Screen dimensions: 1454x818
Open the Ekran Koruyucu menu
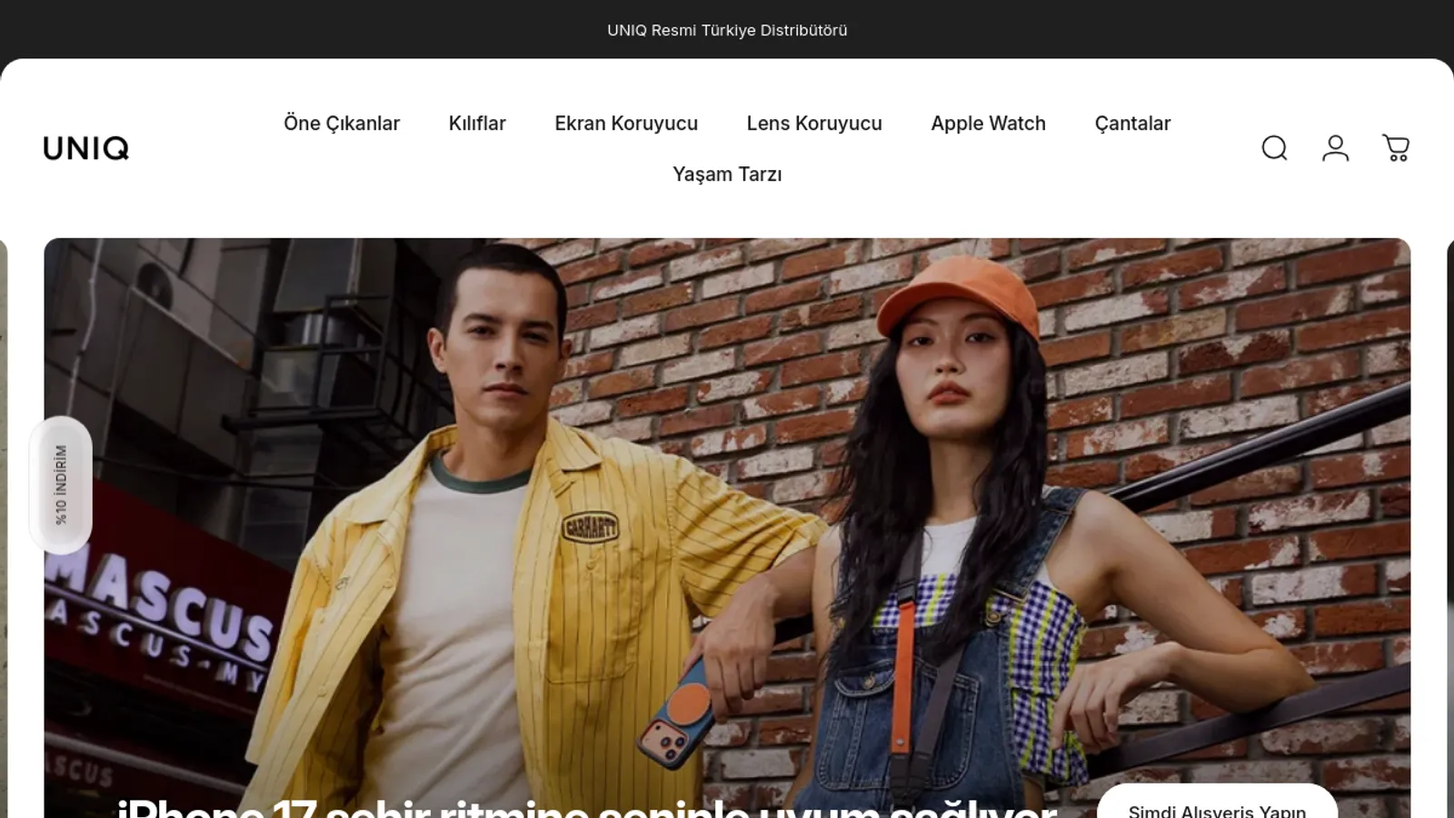[x=626, y=124]
